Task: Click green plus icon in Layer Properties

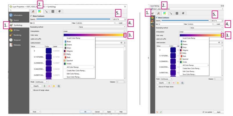Action: (45, 86)
